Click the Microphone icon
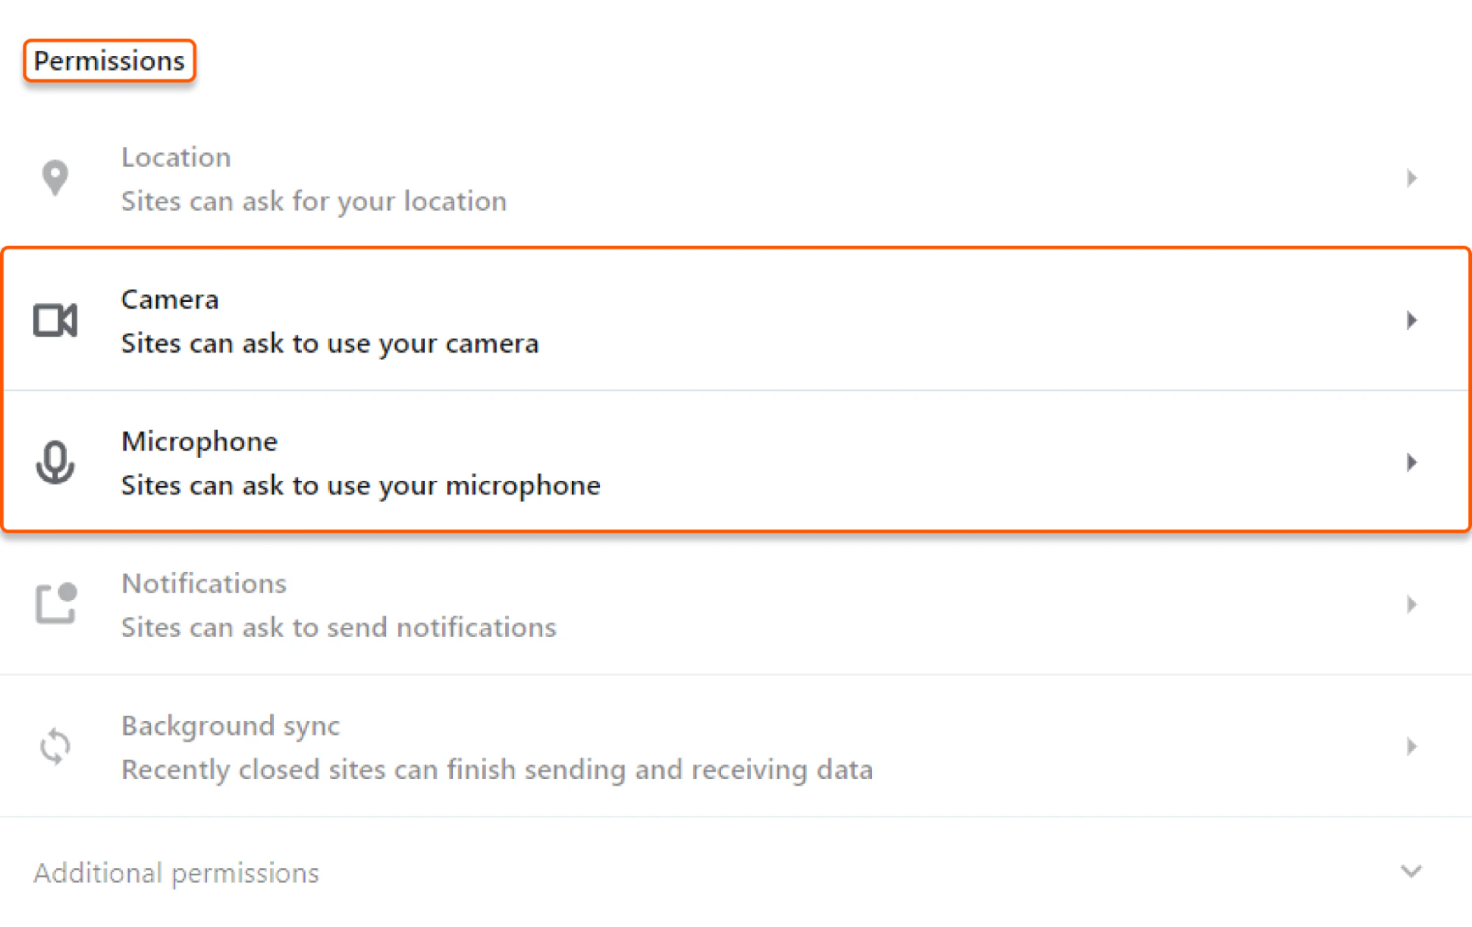This screenshot has width=1472, height=927. pyautogui.click(x=54, y=462)
